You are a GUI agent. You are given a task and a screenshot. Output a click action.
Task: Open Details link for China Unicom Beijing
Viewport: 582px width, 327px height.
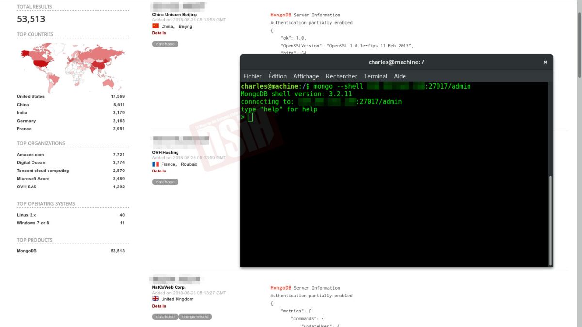pyautogui.click(x=159, y=33)
